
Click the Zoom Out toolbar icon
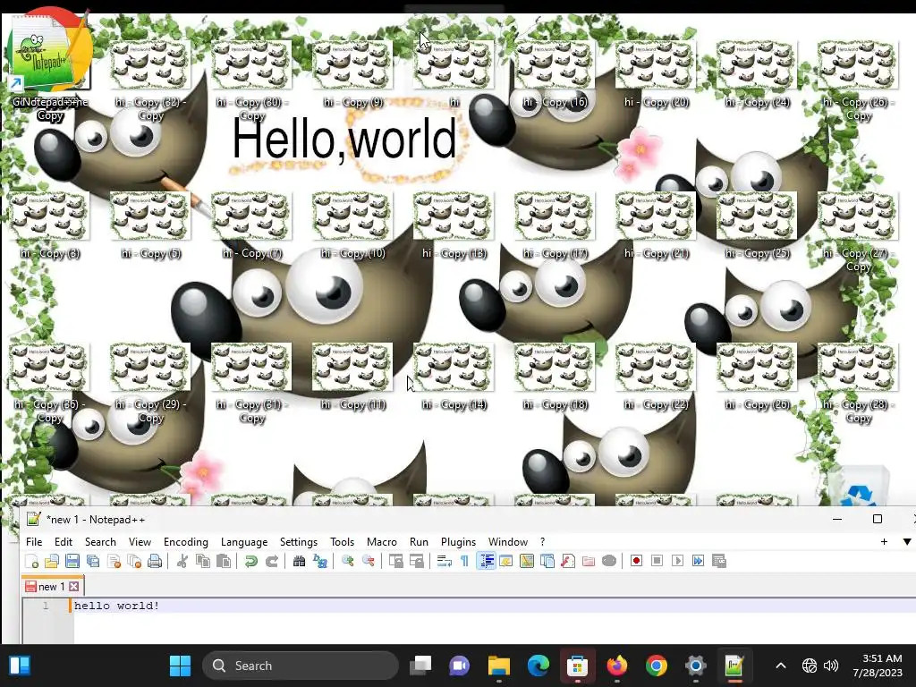pyautogui.click(x=368, y=562)
